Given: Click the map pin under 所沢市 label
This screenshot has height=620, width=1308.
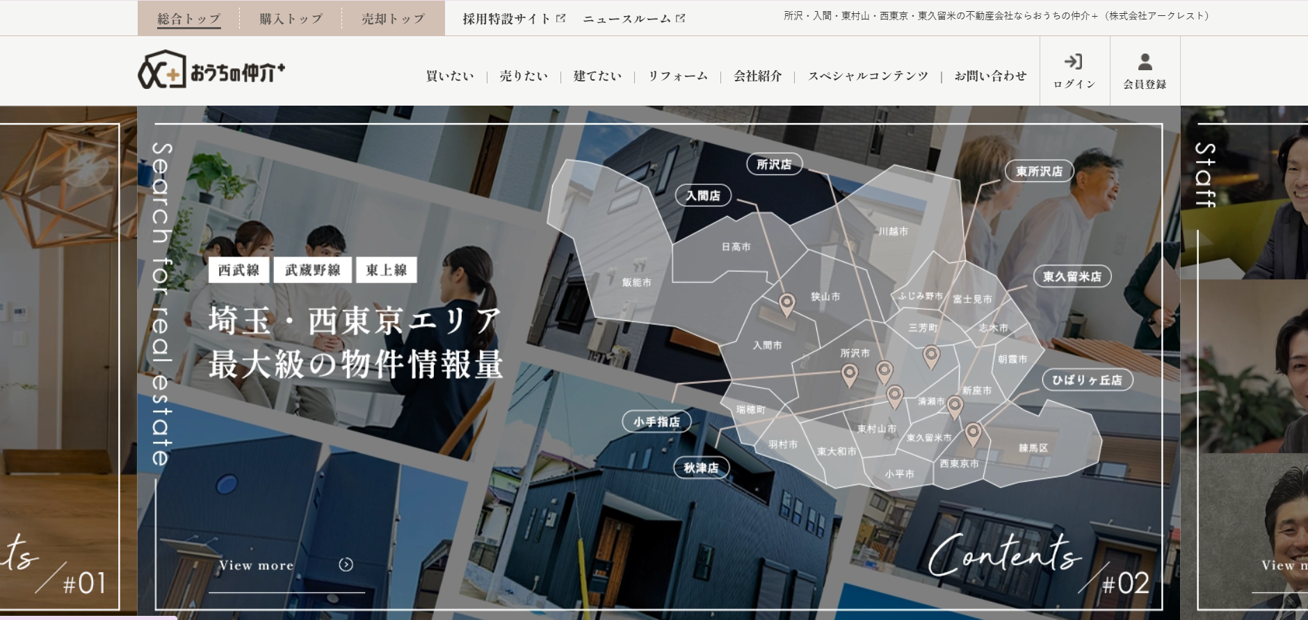Looking at the screenshot, I should pos(849,375).
